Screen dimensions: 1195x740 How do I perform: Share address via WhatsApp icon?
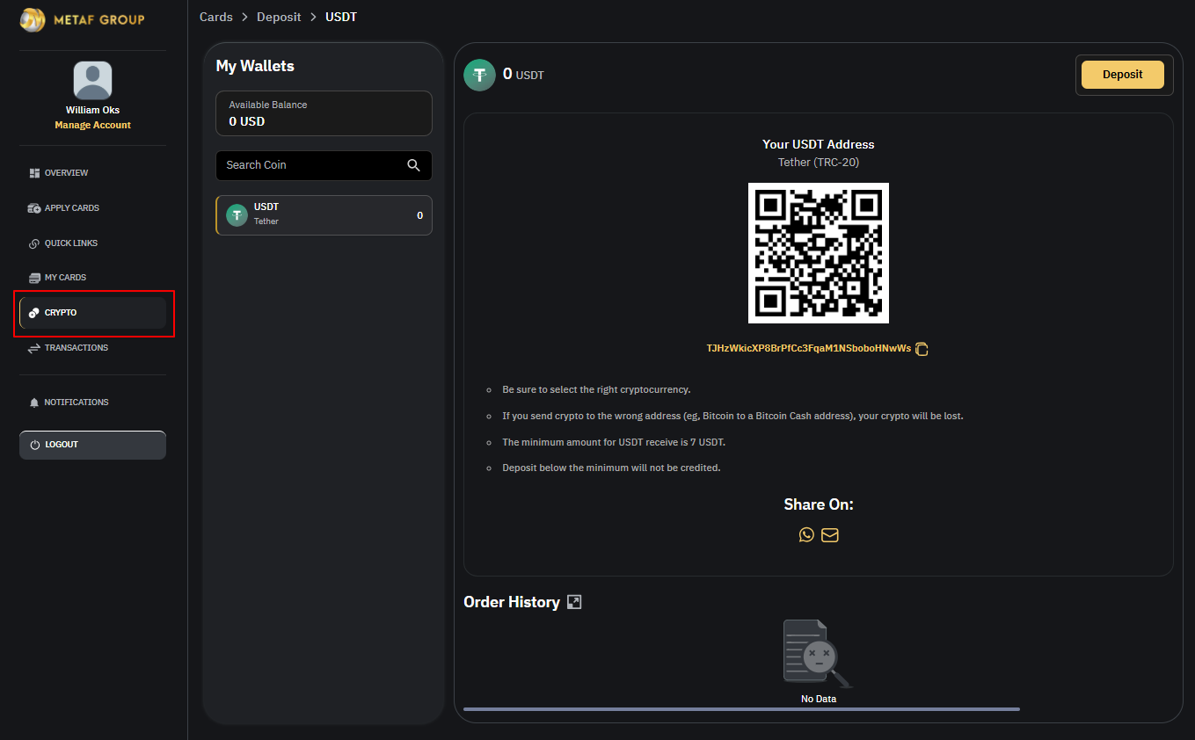806,534
